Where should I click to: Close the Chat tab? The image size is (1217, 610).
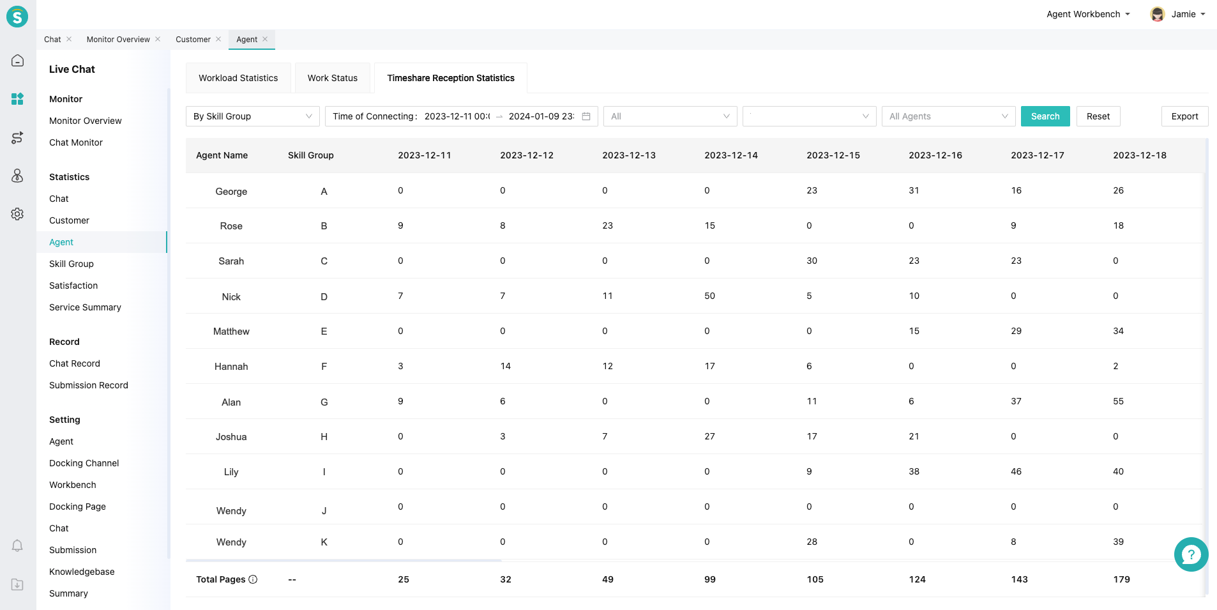[x=69, y=39]
